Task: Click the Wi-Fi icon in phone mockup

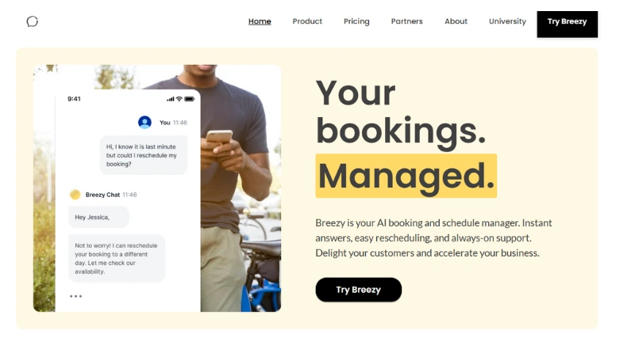Action: (179, 99)
